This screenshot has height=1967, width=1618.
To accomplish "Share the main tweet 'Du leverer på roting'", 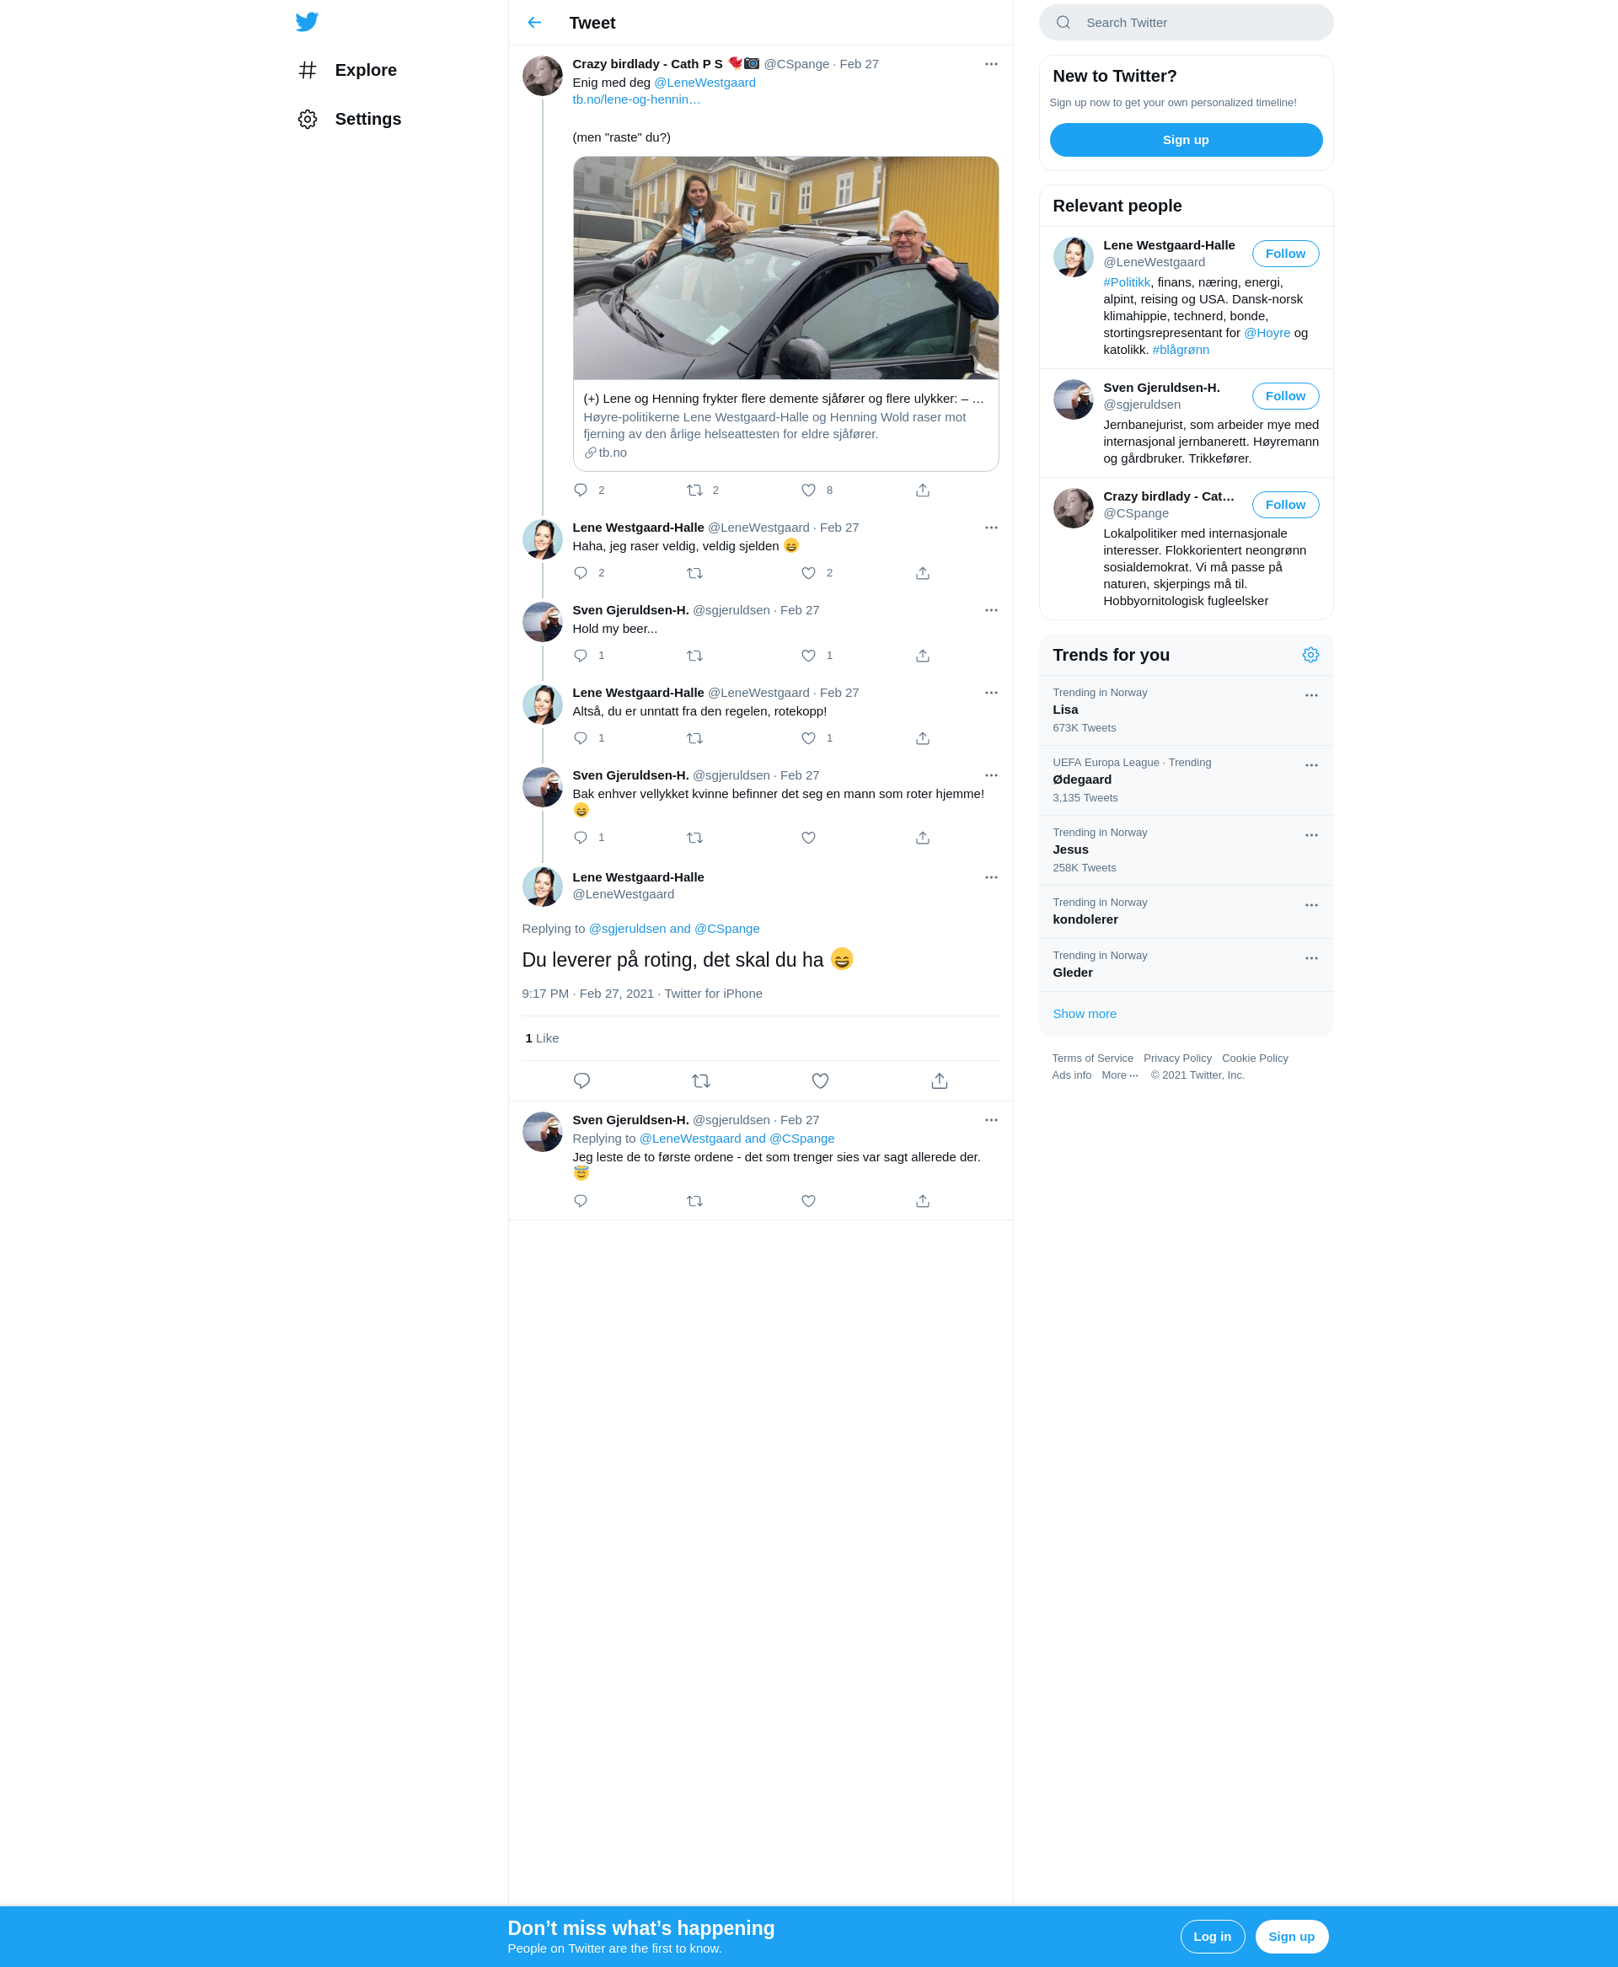I will [x=940, y=1080].
